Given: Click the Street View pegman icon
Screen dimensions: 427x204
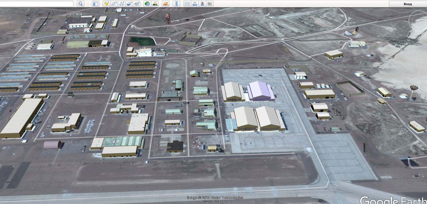Looking at the screenshot, I should [x=419, y=55].
